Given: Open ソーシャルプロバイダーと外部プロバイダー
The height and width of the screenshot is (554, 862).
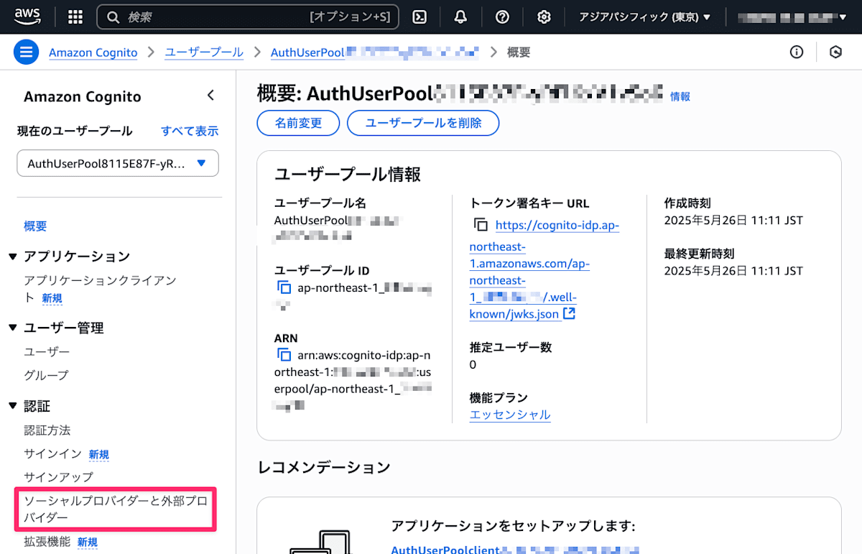Looking at the screenshot, I should [x=116, y=508].
